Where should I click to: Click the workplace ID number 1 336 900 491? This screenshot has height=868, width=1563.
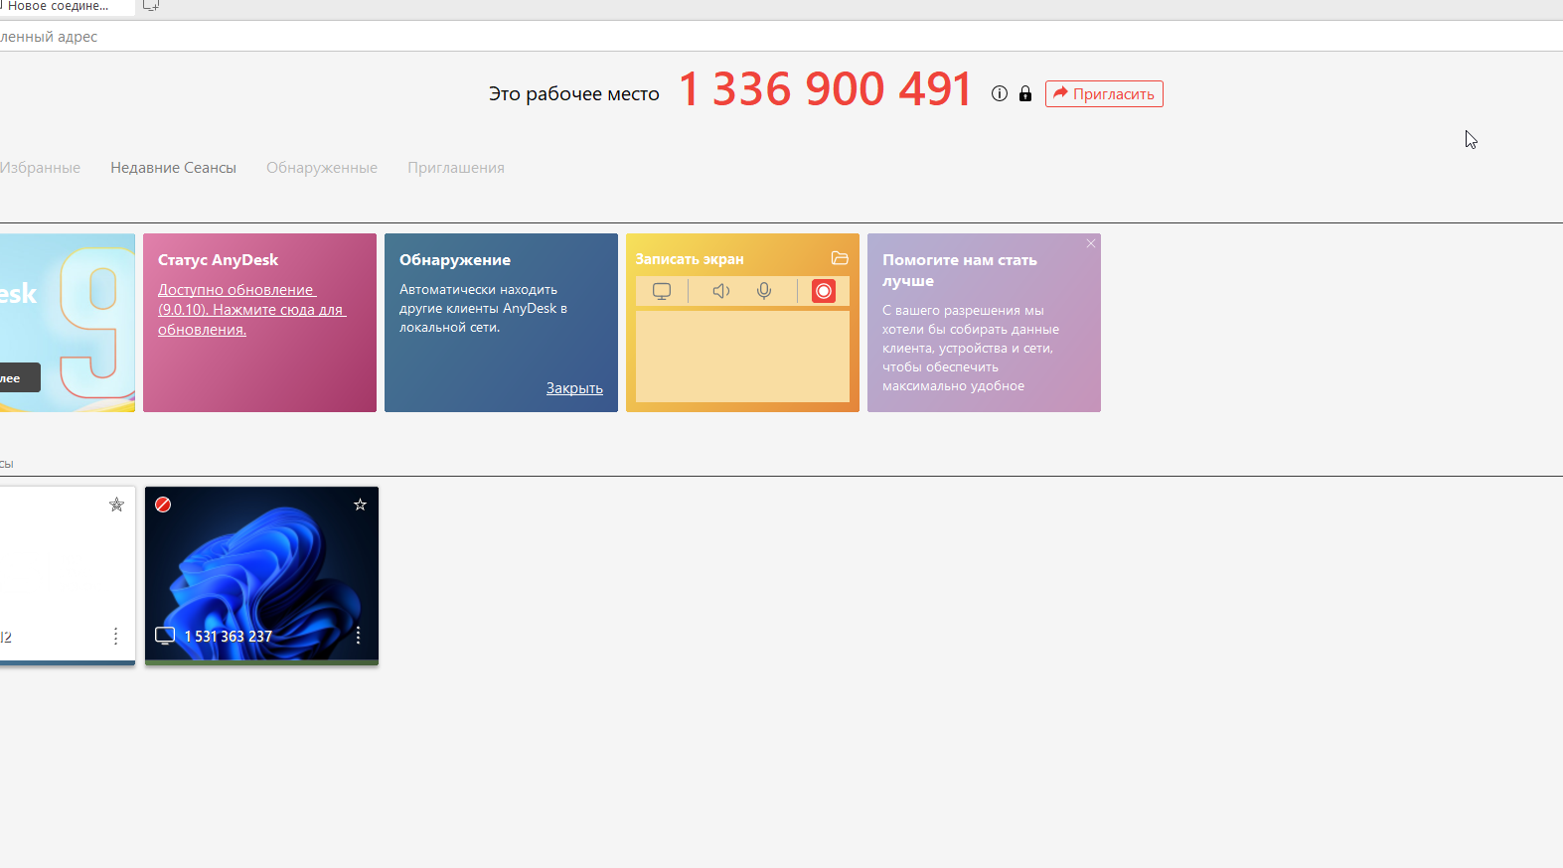[825, 89]
